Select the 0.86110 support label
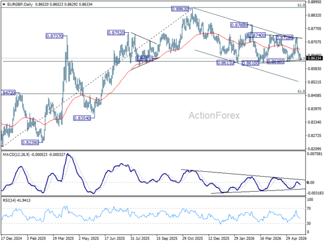 [225, 63]
